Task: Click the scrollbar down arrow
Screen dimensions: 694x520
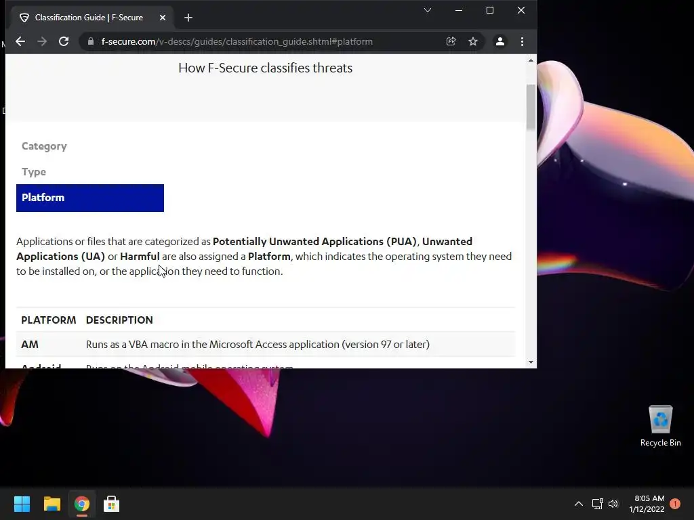Action: (531, 362)
